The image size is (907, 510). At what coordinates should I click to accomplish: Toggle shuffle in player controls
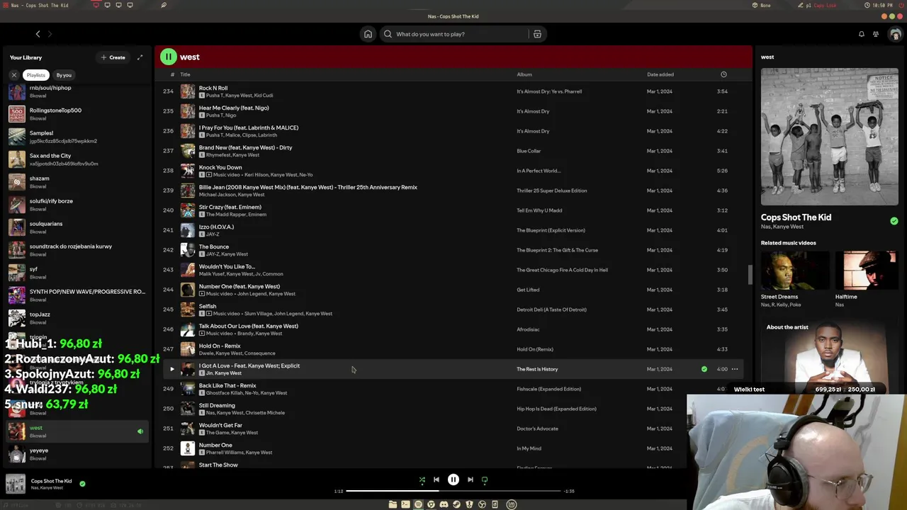(x=422, y=480)
